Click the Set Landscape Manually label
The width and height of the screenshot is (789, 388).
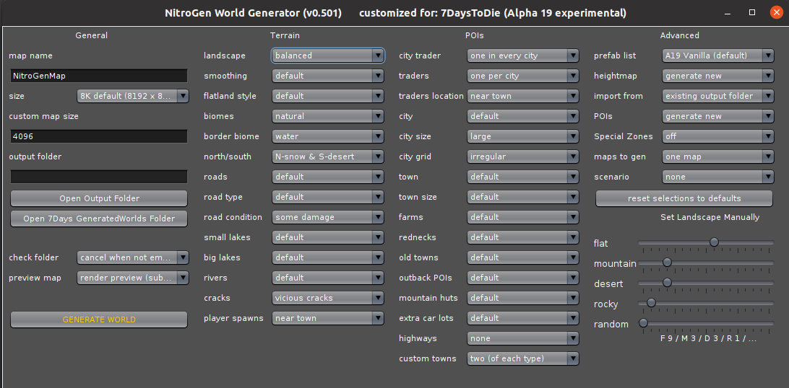(710, 217)
